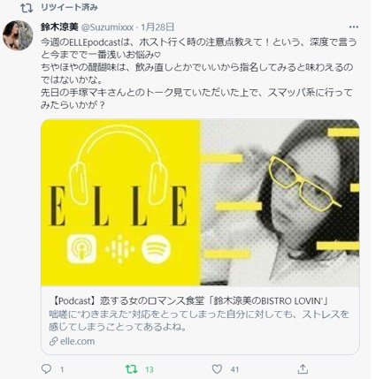Click the display name 鈴木涼美
The width and height of the screenshot is (376, 379).
click(x=59, y=27)
